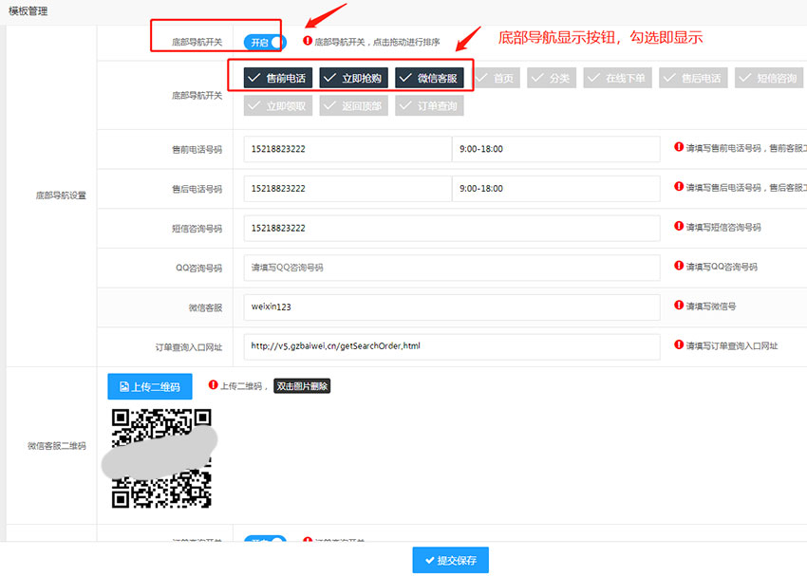Screen dimensions: 807x576
Task: Click the 上传二维码 upload button
Action: click(x=150, y=387)
